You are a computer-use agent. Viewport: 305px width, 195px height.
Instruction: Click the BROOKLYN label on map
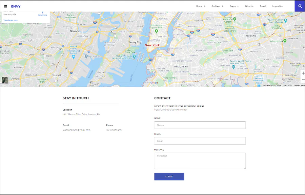click(x=181, y=67)
